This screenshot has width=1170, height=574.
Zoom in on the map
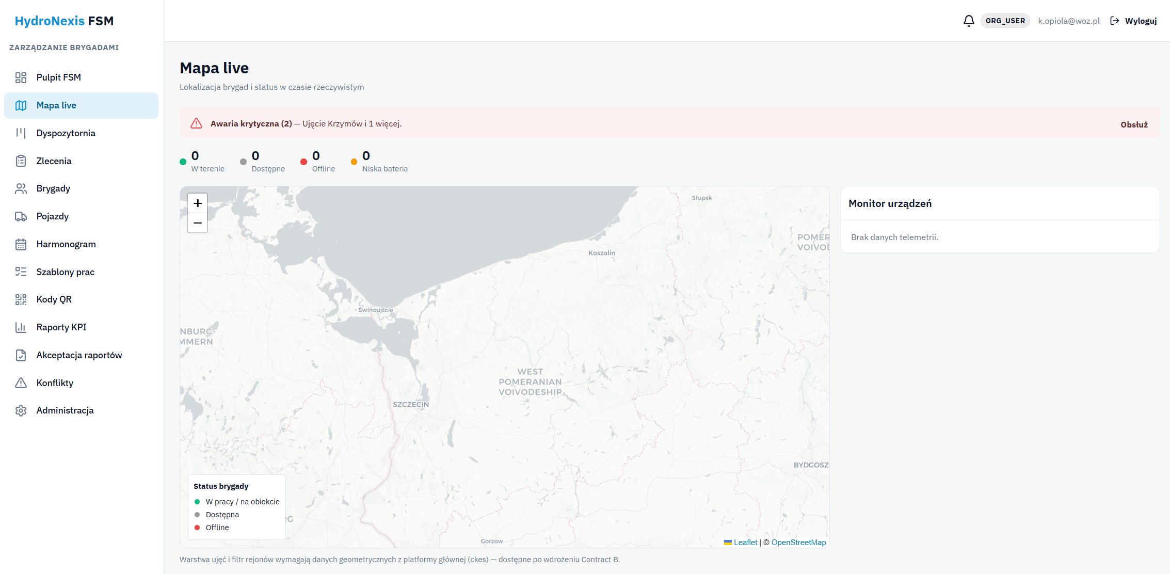click(198, 203)
